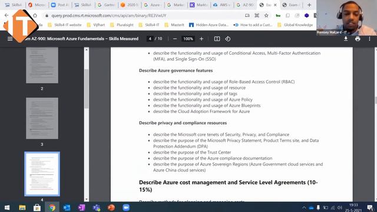Switch to Chrome in the taskbar
Viewport: 377px width, 212px height.
[x=52, y=207]
